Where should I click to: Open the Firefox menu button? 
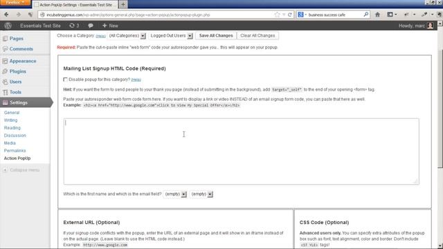coord(15,3)
